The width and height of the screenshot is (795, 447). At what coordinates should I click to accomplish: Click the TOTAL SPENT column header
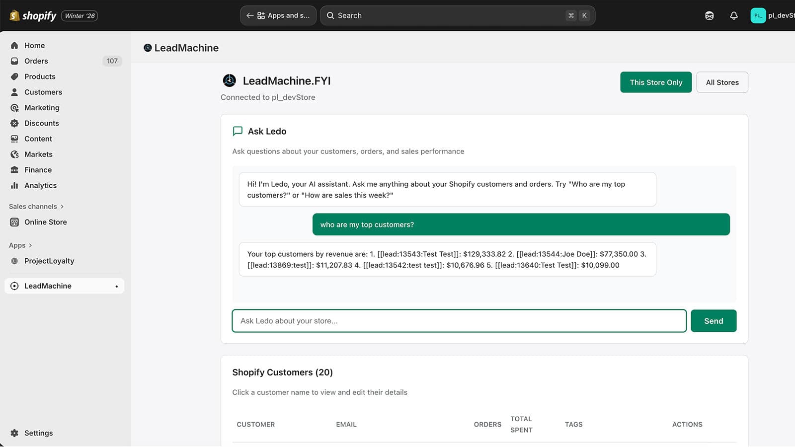(x=521, y=425)
